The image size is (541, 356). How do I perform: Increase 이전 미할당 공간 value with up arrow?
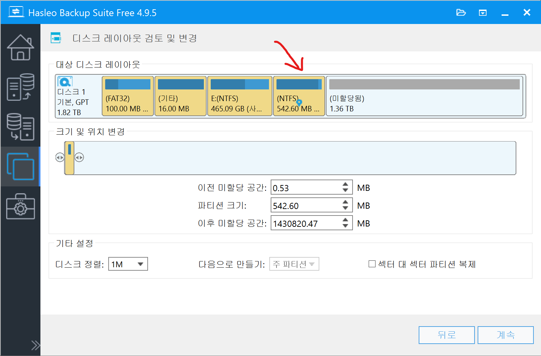pos(345,184)
